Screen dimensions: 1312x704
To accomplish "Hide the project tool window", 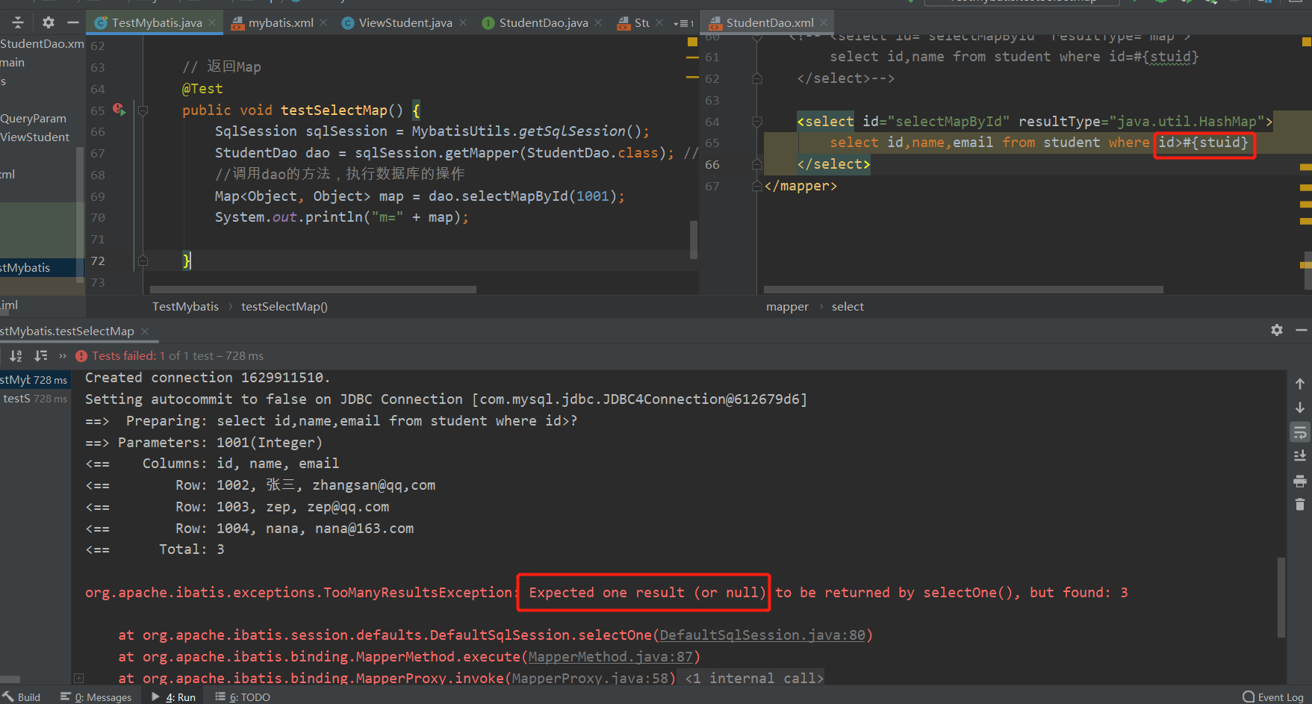I will pos(72,22).
